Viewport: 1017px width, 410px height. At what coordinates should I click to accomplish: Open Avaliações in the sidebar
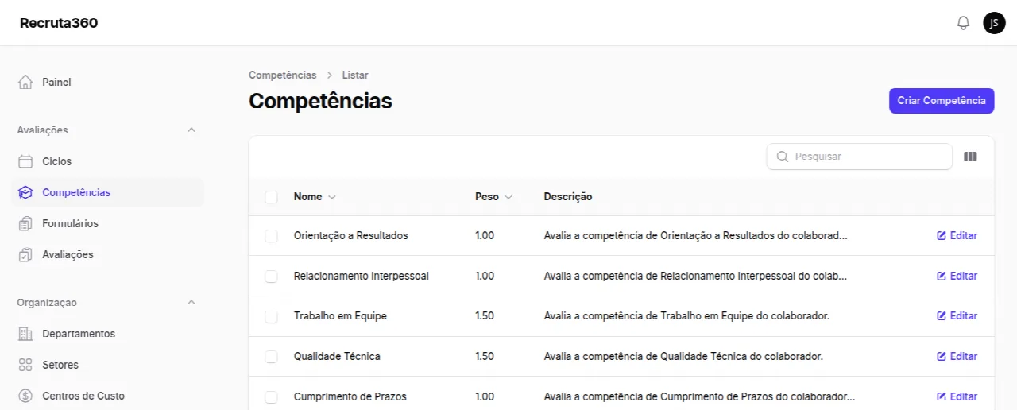coord(107,254)
